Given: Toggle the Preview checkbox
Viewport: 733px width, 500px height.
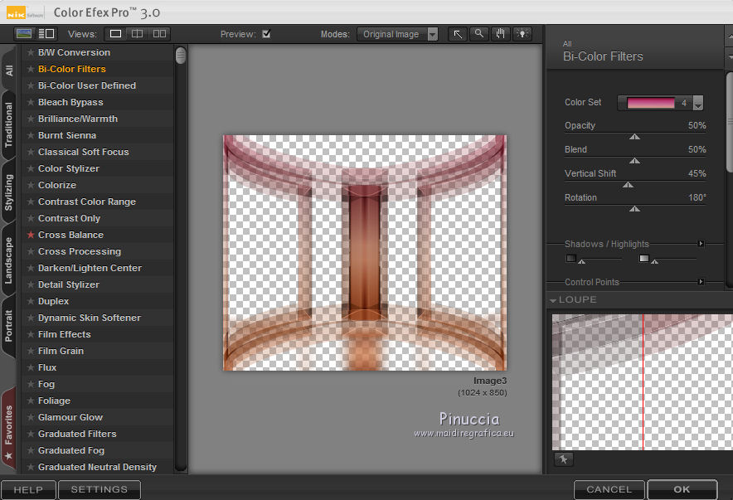Looking at the screenshot, I should coord(266,34).
